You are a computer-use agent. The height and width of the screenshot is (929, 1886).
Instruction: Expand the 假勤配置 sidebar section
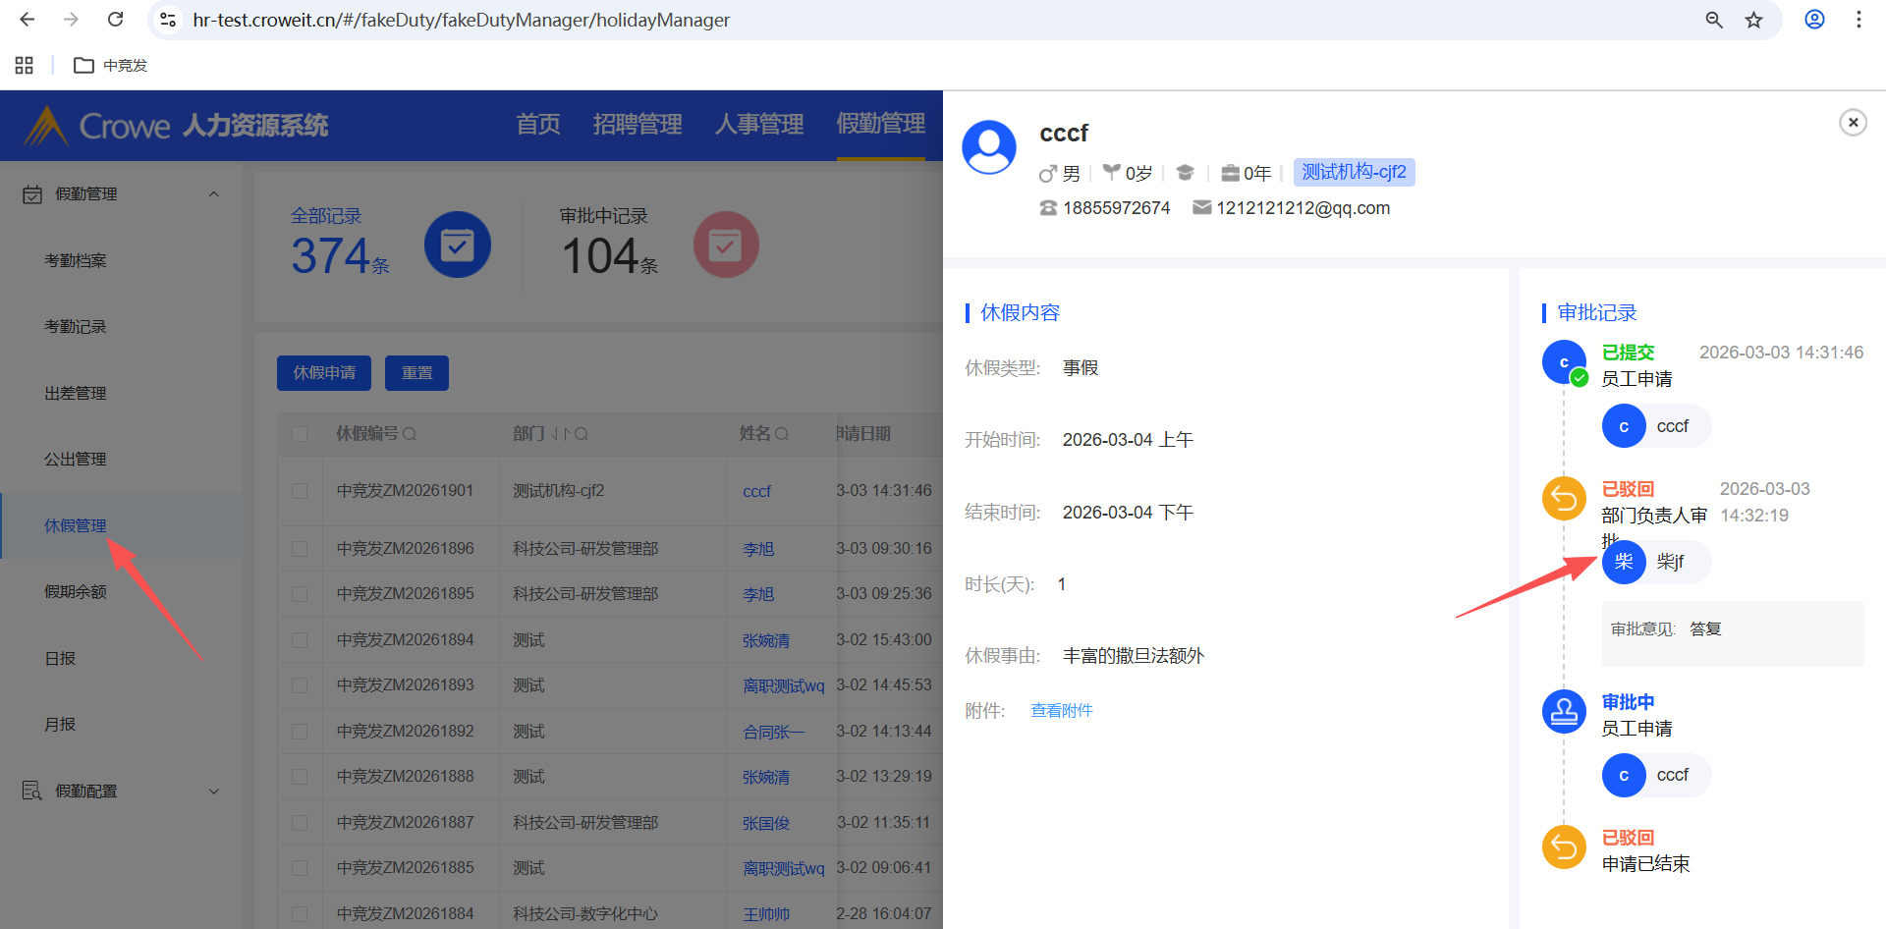point(214,792)
